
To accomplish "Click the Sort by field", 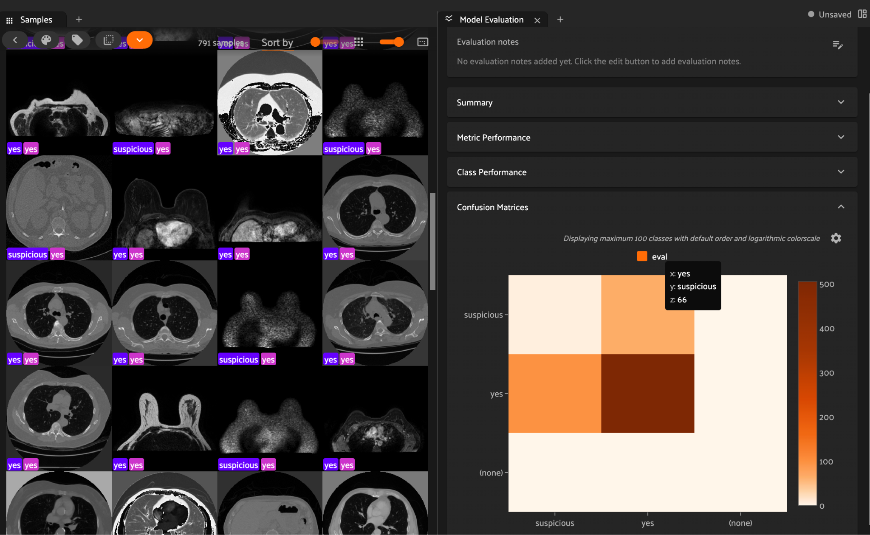I will click(277, 42).
